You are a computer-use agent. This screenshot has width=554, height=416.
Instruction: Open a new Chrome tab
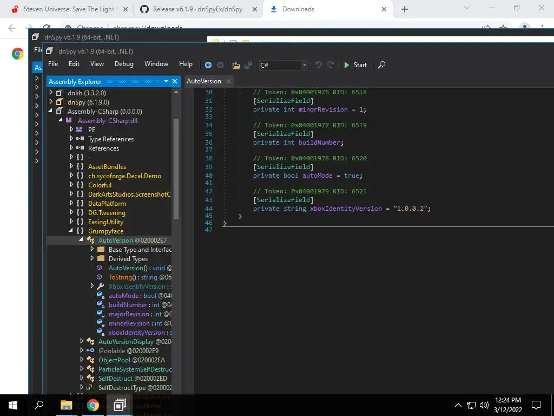(x=405, y=10)
